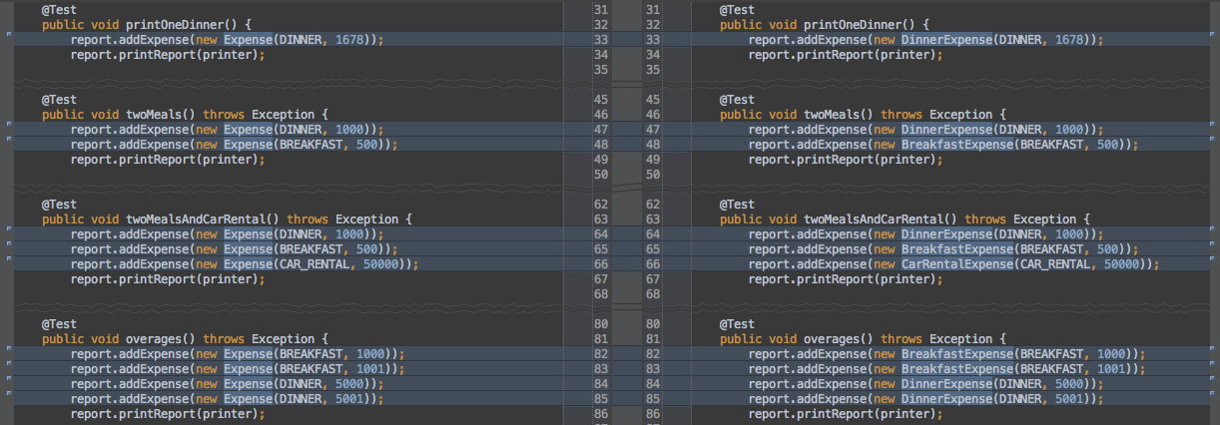
Task: Click line number 48 in right gutter
Action: (654, 144)
